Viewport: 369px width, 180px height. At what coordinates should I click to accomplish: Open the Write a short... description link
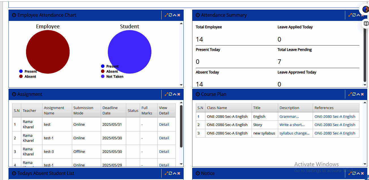[x=292, y=125]
